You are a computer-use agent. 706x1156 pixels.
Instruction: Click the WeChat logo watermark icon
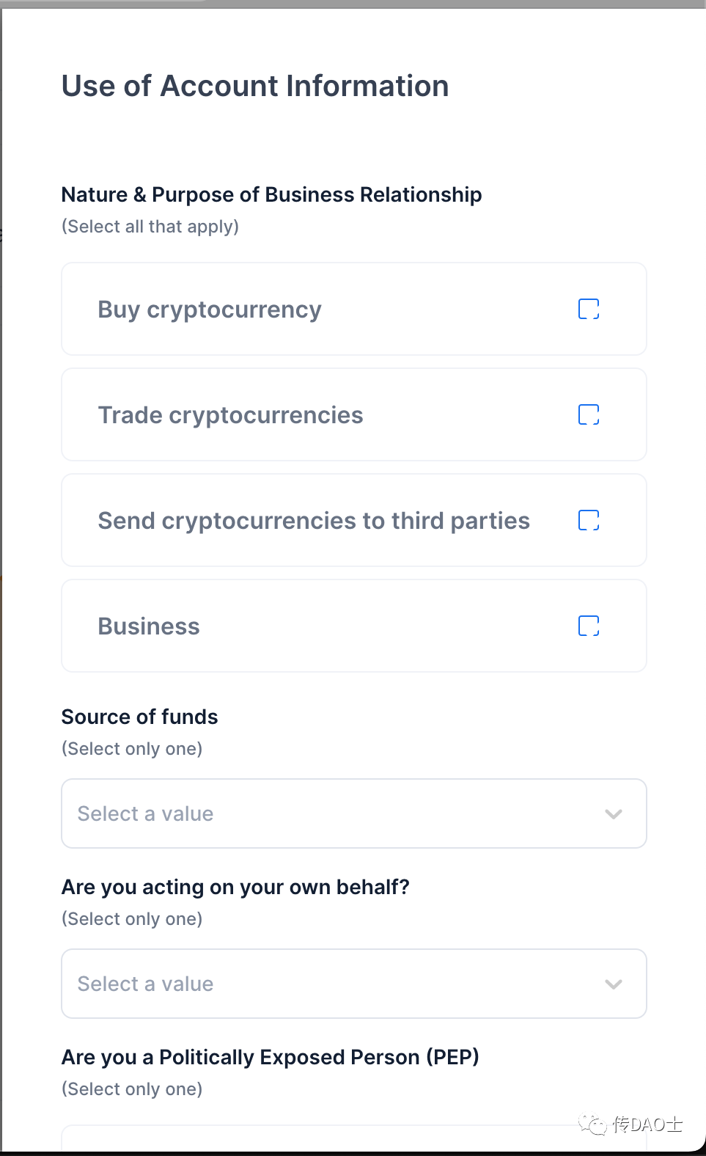(592, 1124)
